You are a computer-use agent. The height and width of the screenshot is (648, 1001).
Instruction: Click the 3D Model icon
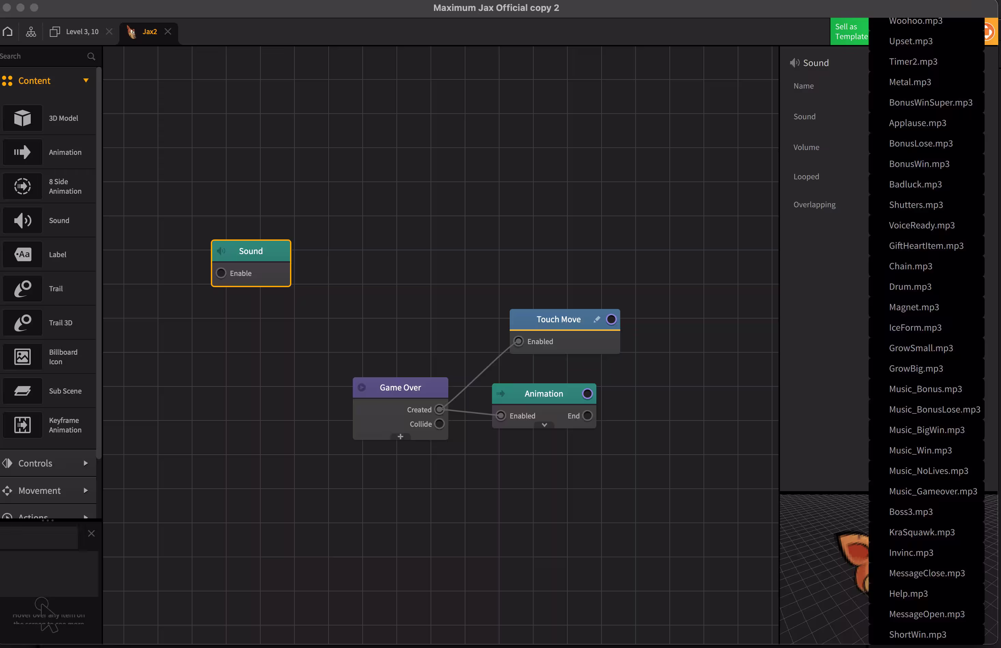(22, 118)
